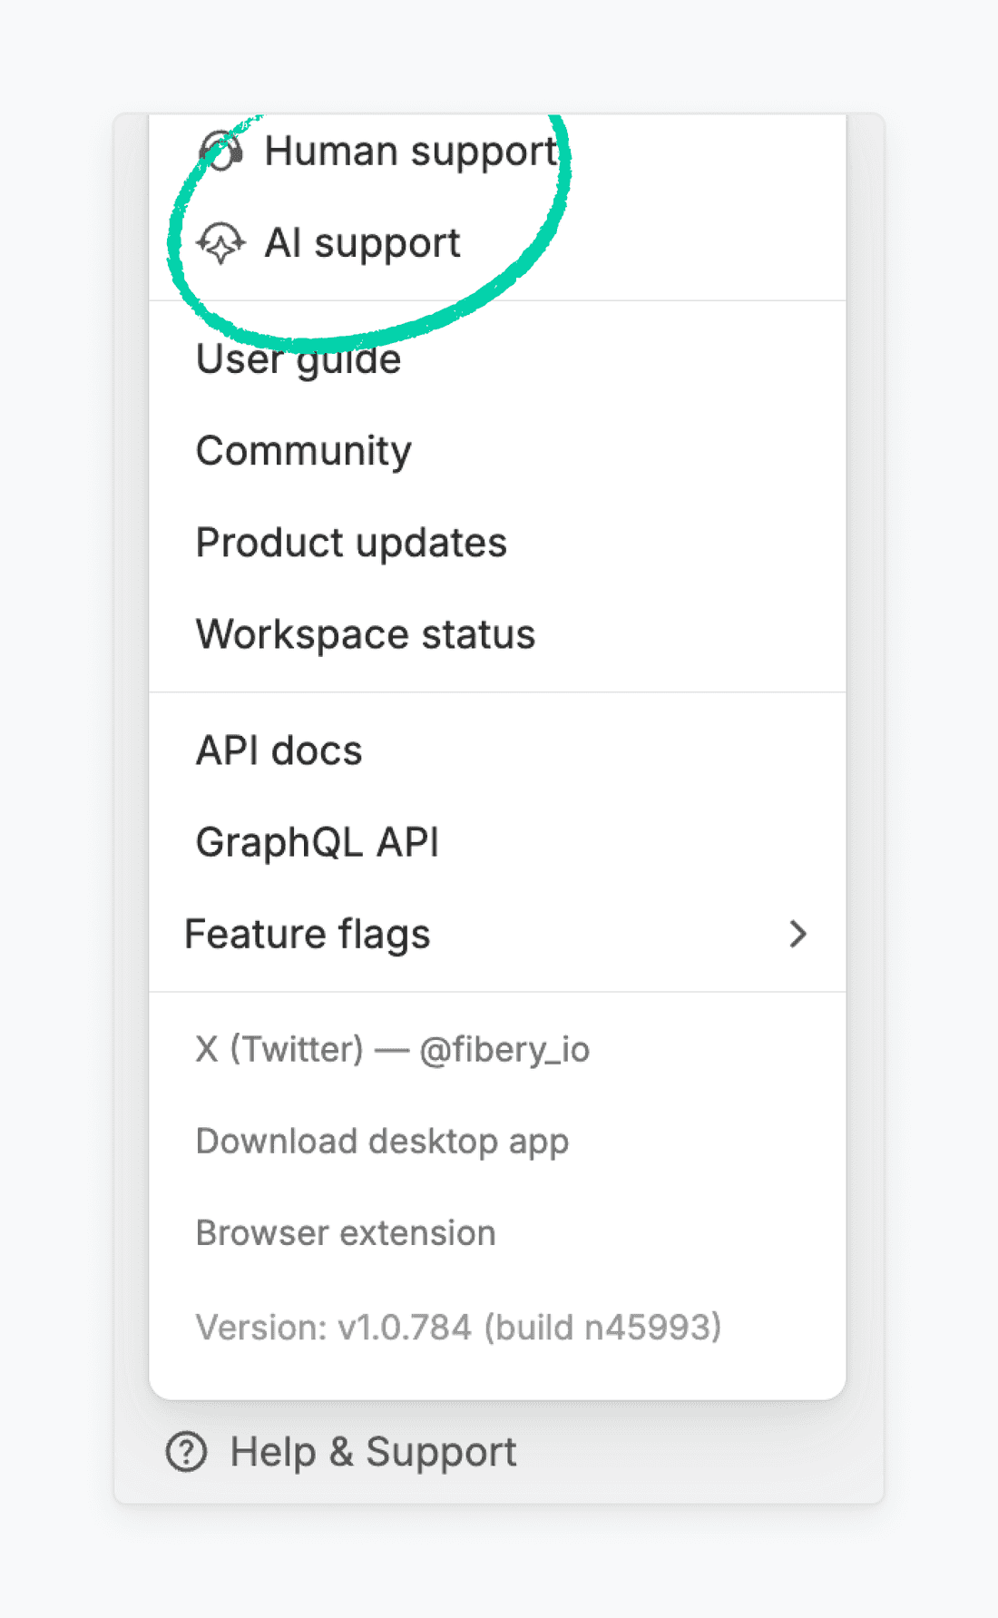This screenshot has height=1618, width=998.
Task: Click Download desktop app link
Action: tap(382, 1141)
